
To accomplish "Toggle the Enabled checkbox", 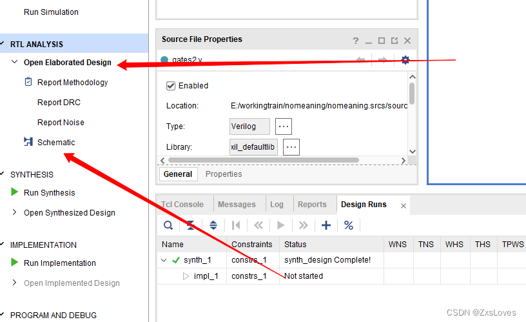I will [x=171, y=86].
